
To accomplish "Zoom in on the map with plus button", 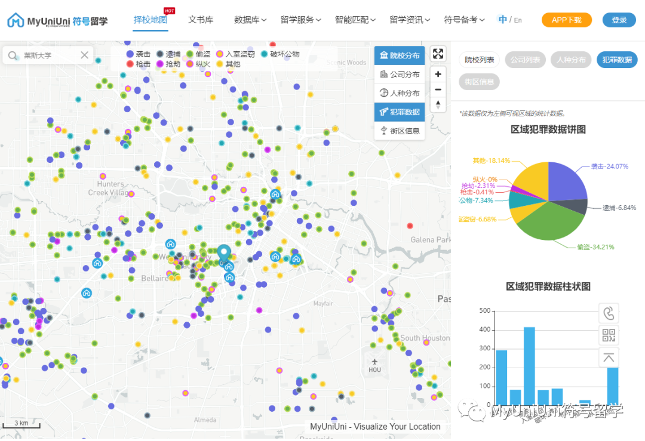I will coord(438,73).
